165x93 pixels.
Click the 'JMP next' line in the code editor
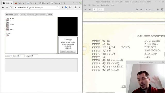10,29
